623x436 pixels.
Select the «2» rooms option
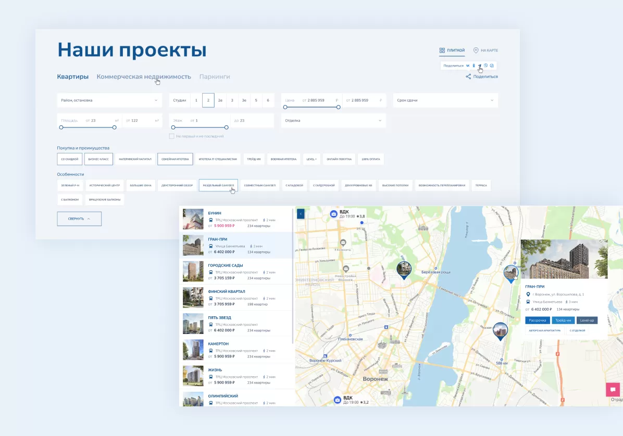click(x=208, y=100)
